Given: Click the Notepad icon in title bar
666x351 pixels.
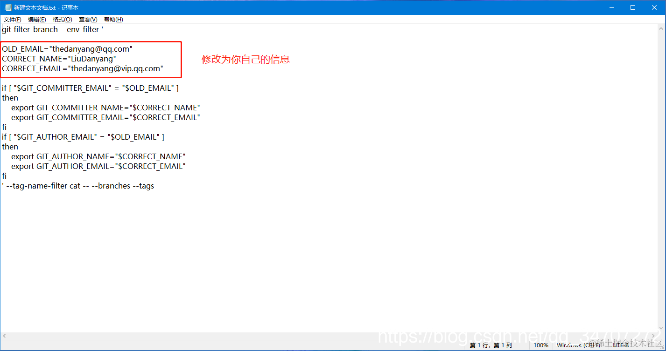Looking at the screenshot, I should pos(8,7).
